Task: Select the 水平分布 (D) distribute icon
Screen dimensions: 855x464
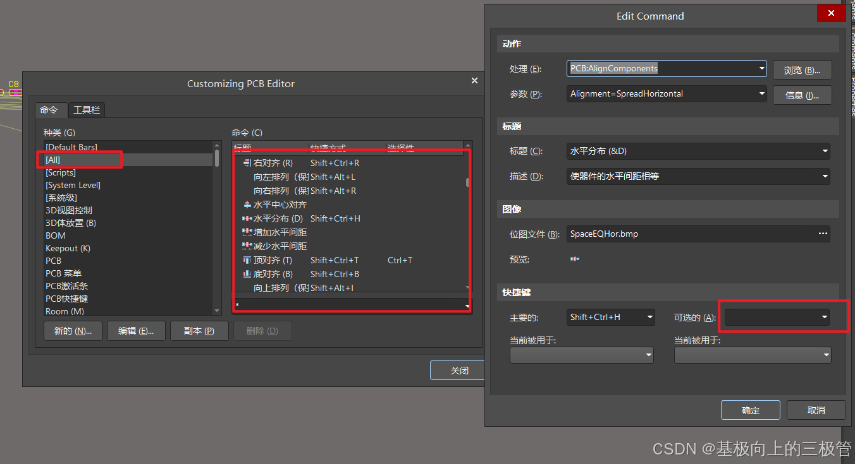Action: [x=247, y=218]
